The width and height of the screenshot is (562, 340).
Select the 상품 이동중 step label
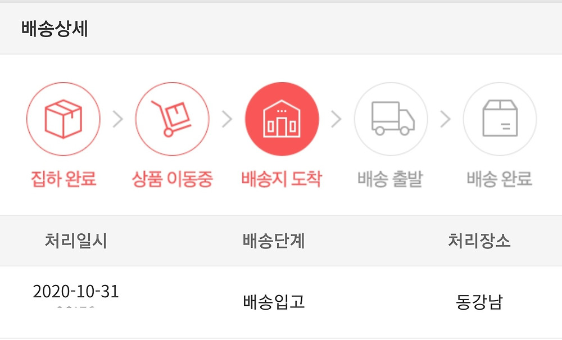point(172,179)
